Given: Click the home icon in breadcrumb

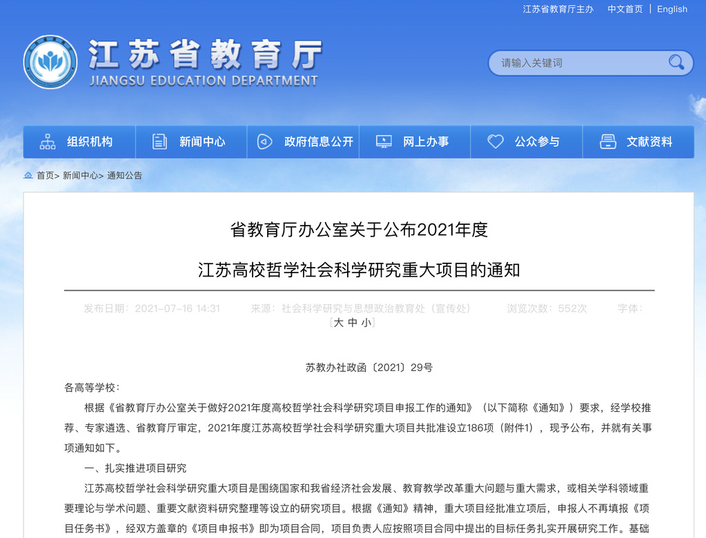Looking at the screenshot, I should tap(28, 176).
